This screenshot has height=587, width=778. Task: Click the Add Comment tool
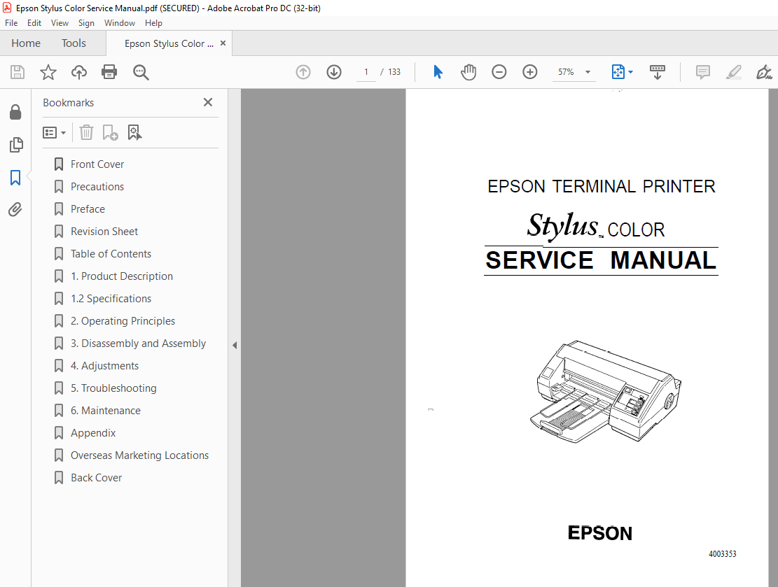[702, 71]
